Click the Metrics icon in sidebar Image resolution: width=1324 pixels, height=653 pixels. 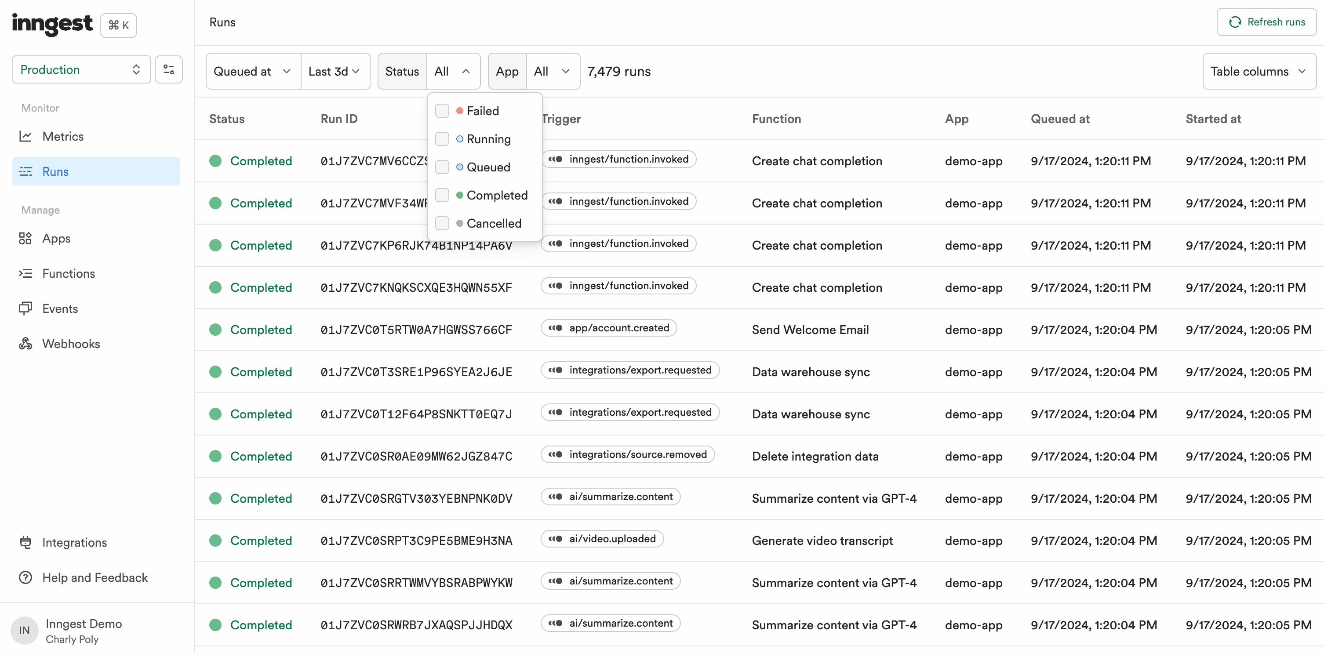point(25,136)
